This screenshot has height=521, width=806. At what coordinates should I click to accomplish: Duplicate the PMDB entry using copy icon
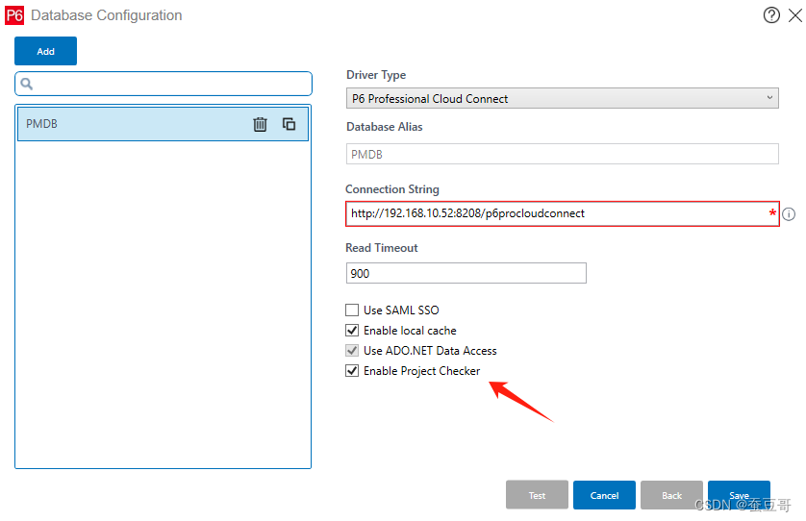click(x=289, y=124)
